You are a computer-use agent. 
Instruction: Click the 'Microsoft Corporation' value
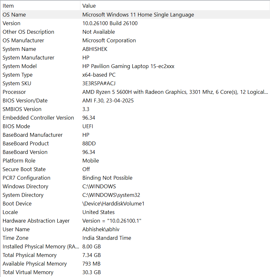point(109,40)
